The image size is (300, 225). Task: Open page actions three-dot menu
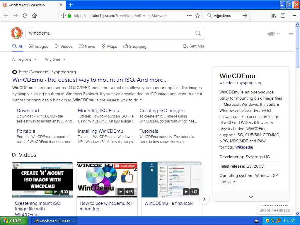coord(189,16)
